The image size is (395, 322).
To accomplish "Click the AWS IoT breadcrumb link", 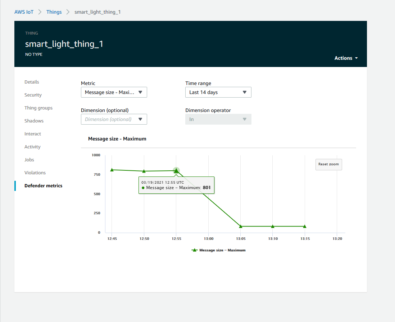I will pyautogui.click(x=24, y=12).
